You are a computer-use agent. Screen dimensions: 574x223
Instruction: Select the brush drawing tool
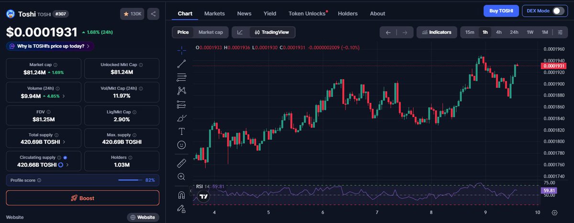coord(182,118)
